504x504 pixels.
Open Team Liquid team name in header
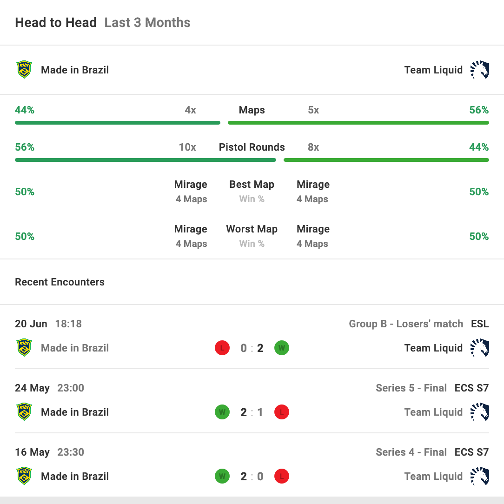tap(433, 70)
